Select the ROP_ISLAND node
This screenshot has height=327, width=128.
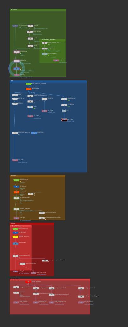36,302
